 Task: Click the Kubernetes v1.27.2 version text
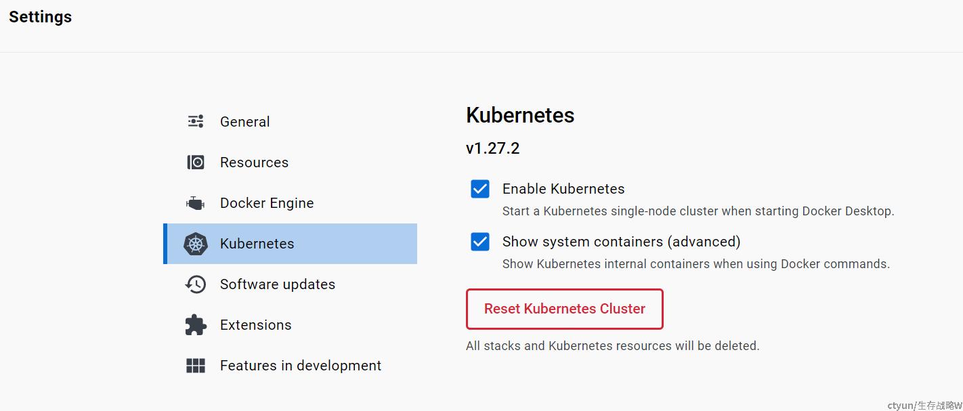pyautogui.click(x=493, y=148)
